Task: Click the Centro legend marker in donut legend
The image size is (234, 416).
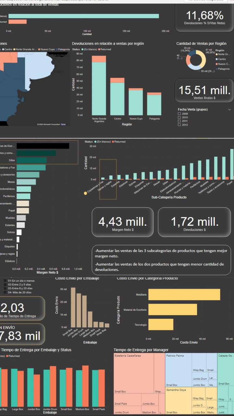Action: coord(217,59)
